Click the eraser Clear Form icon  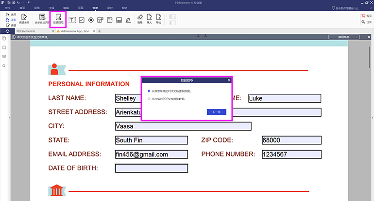click(140, 19)
